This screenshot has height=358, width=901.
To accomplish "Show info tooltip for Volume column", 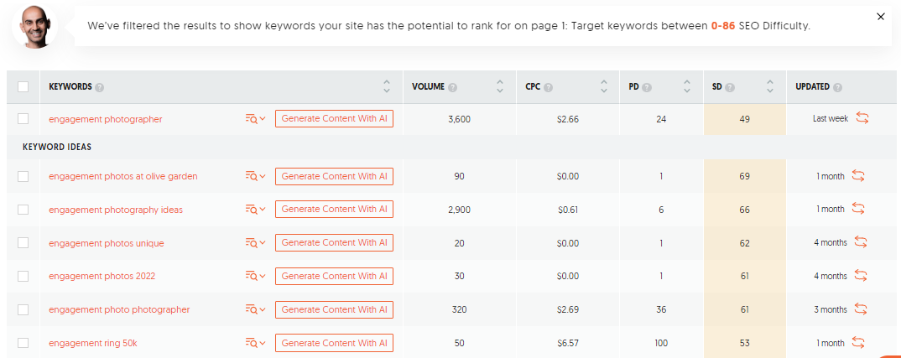I will [x=453, y=87].
